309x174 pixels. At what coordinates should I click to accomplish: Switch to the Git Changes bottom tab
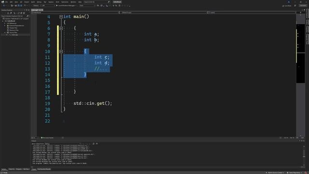(26, 169)
